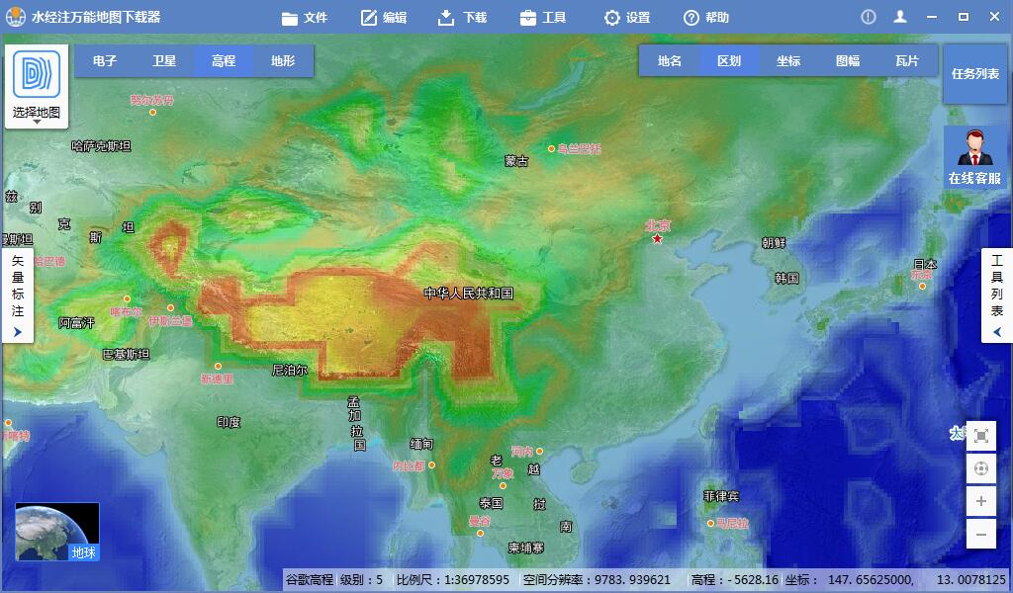This screenshot has width=1013, height=593.
Task: Switch base map to 卫星 mode
Action: (163, 60)
